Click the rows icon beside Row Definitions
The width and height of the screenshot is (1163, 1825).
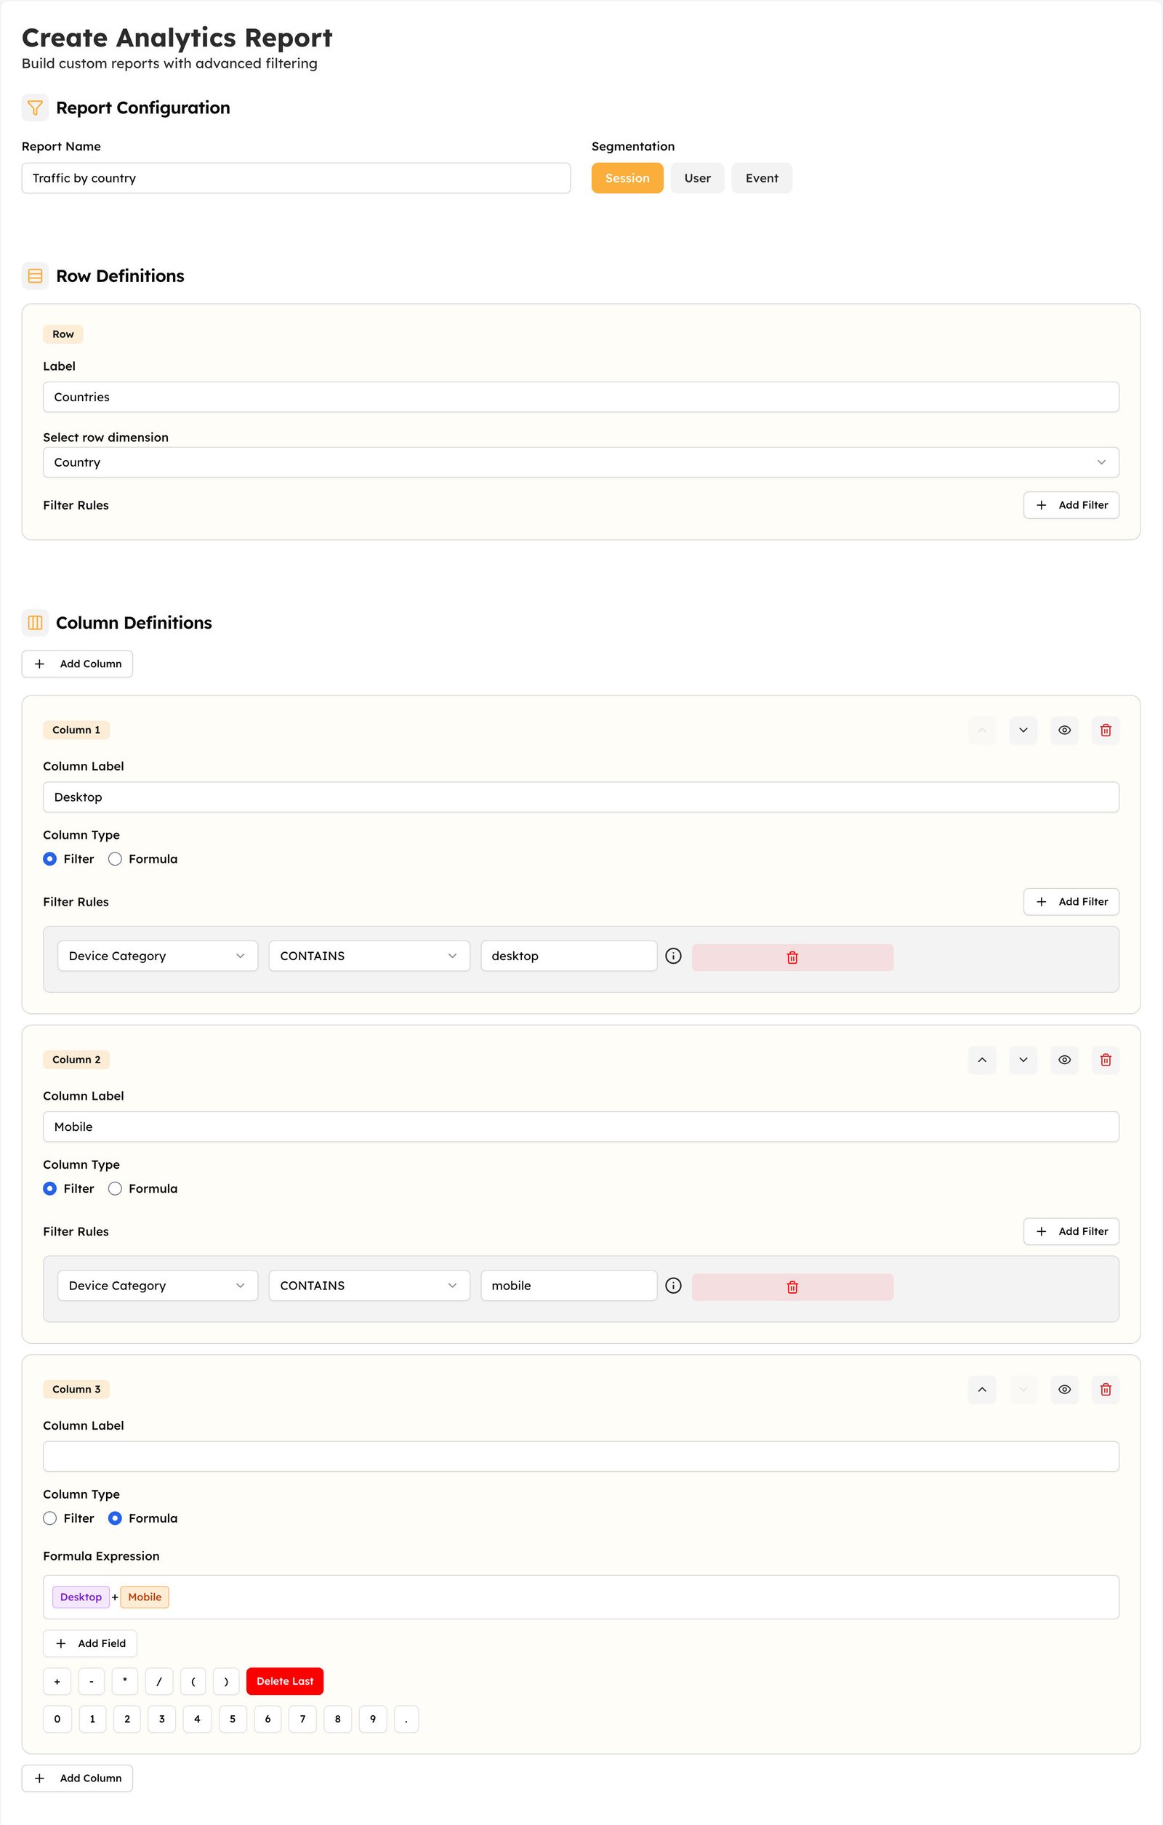35,276
